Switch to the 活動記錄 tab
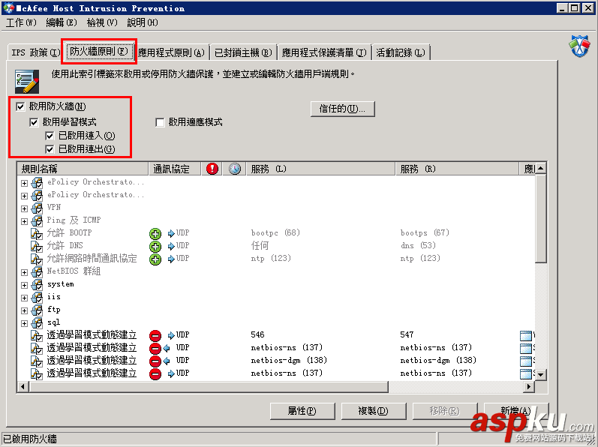598x447 pixels. click(x=401, y=52)
